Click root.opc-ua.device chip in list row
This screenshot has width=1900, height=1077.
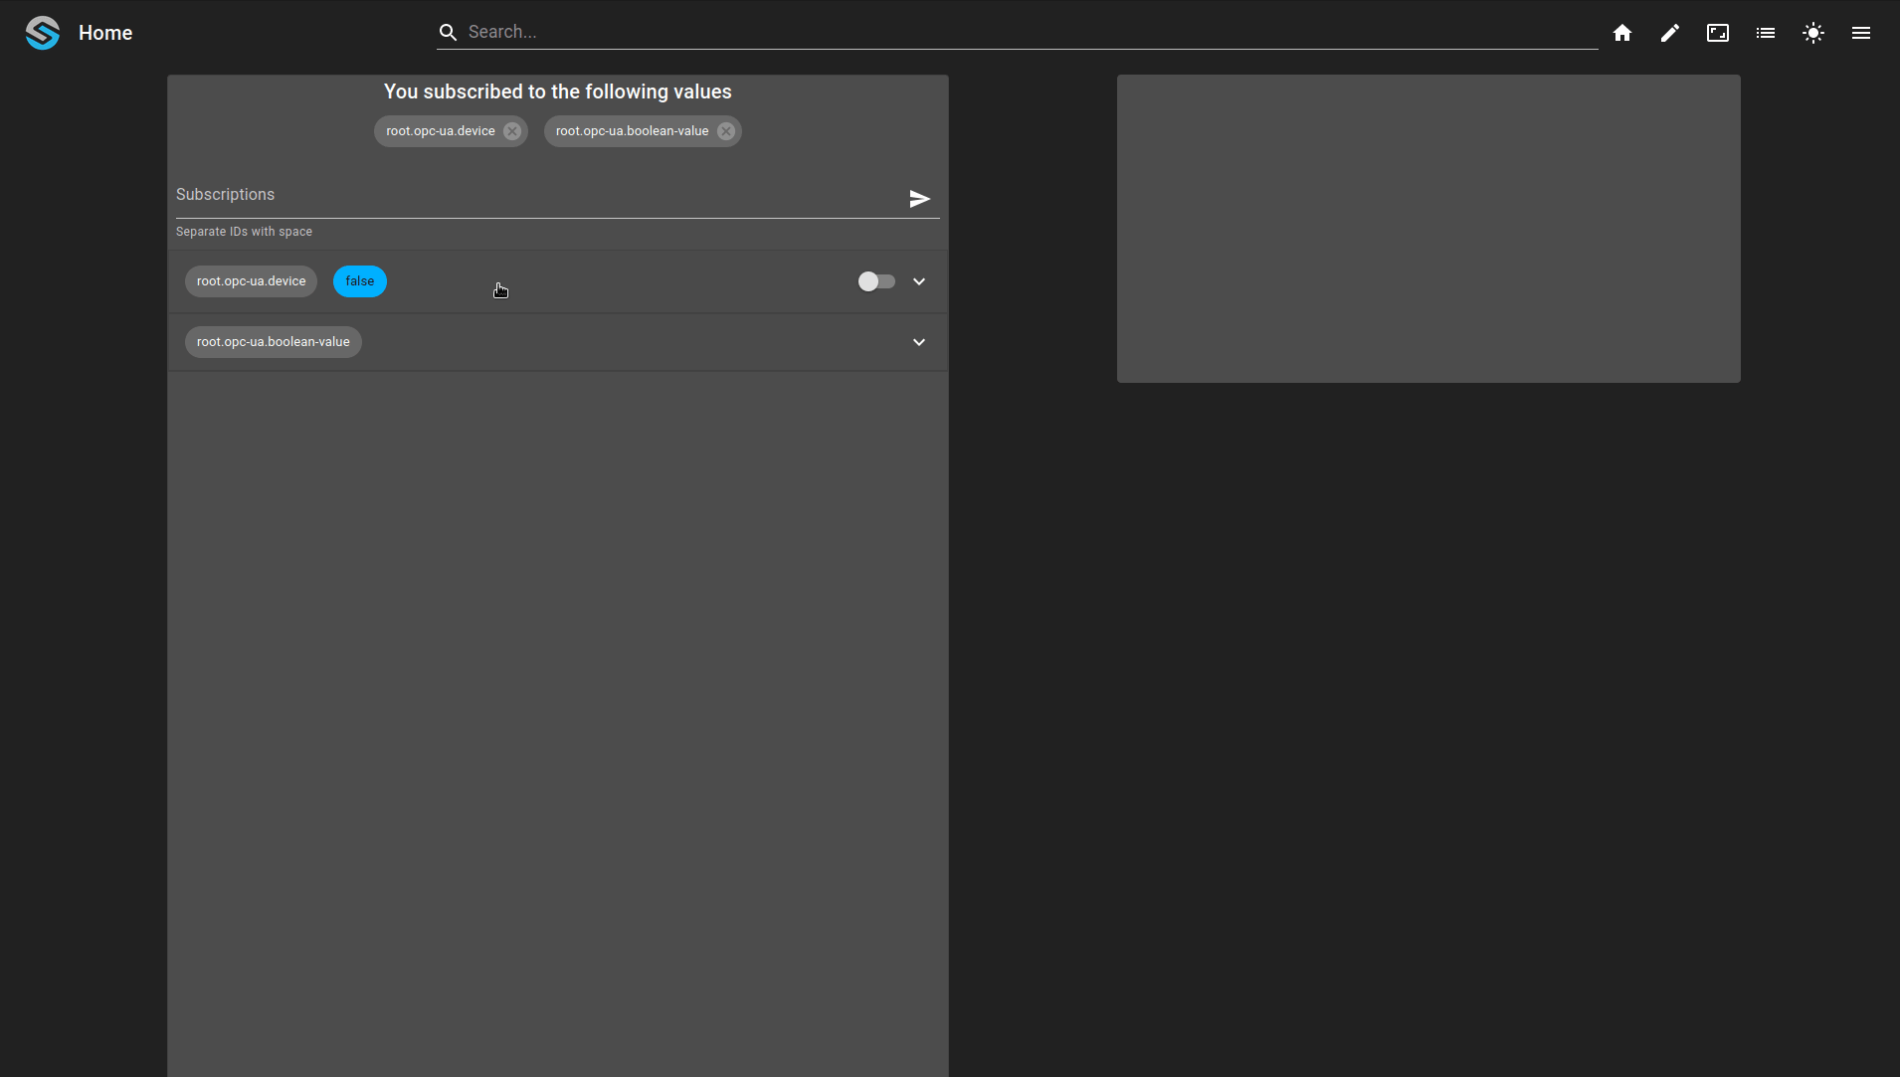[252, 281]
